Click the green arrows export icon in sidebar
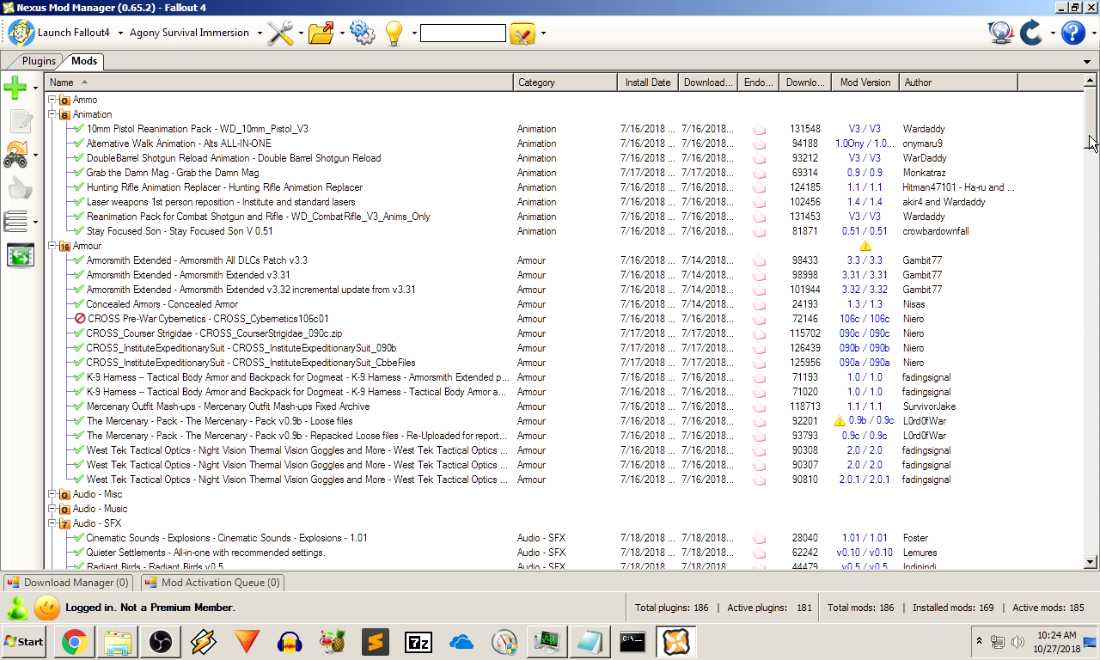 pos(20,255)
